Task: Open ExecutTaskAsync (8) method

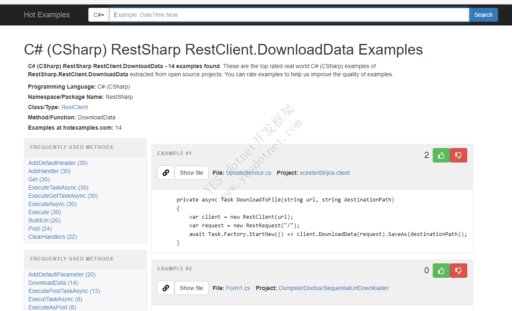Action: [x=55, y=299]
